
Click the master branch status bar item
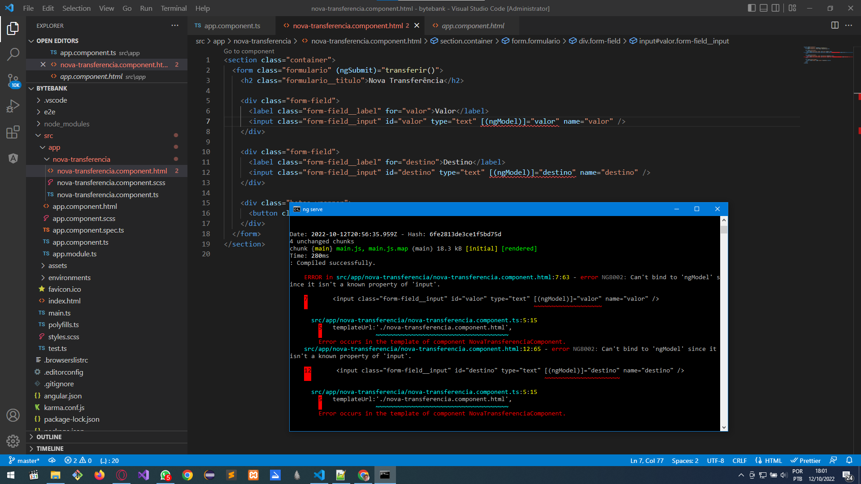click(x=24, y=461)
